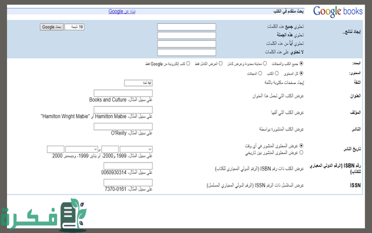Select 'جميع الكتب والمجلات' radio button

pos(301,63)
